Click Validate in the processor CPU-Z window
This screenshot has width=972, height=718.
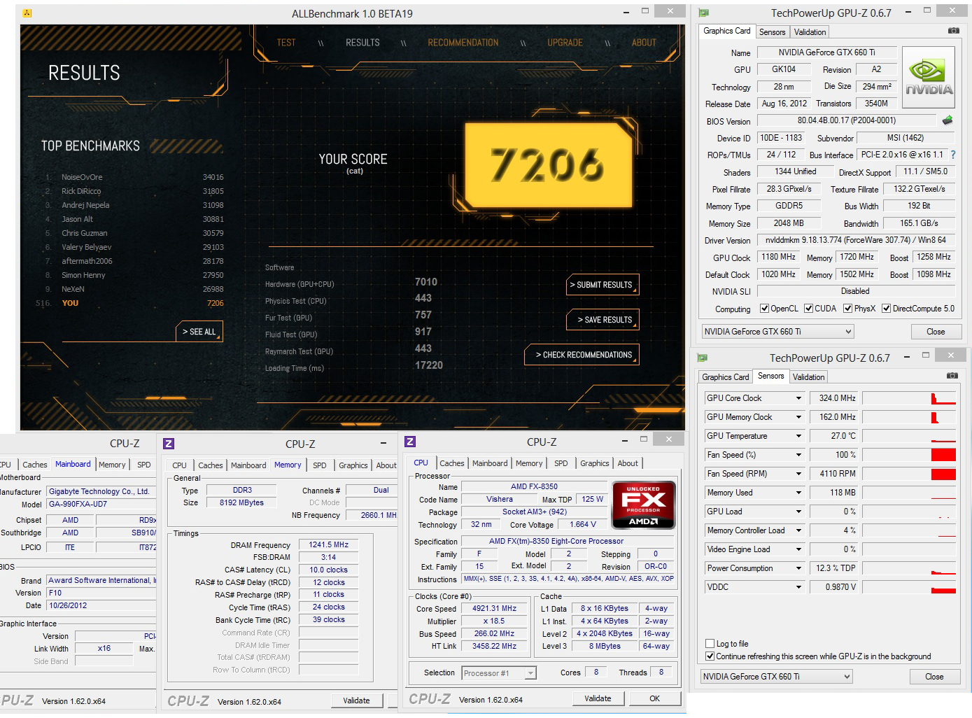[x=598, y=698]
